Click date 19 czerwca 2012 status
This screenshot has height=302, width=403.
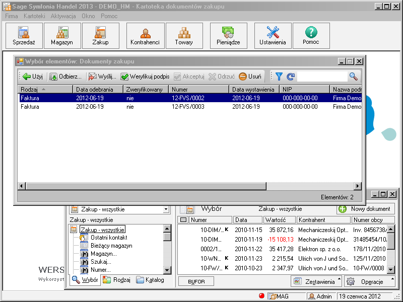pyautogui.click(x=364, y=296)
